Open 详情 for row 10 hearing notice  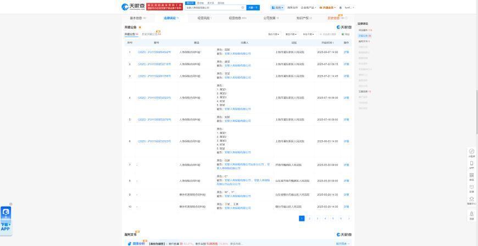pyautogui.click(x=346, y=207)
